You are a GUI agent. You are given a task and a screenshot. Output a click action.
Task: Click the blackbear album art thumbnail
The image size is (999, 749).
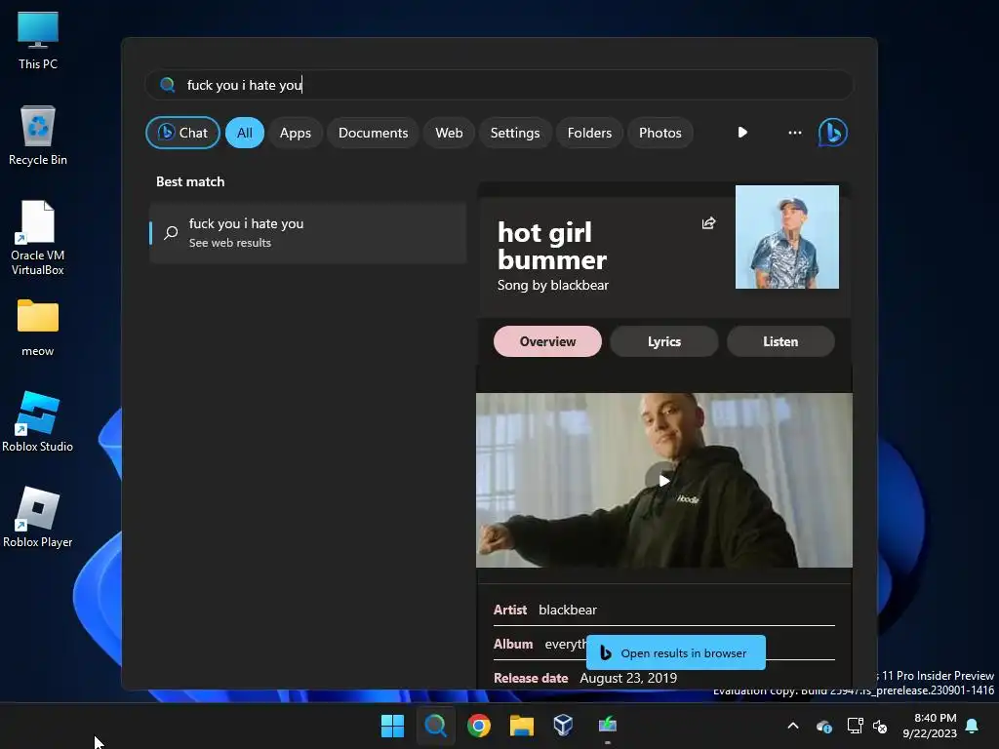[787, 237]
